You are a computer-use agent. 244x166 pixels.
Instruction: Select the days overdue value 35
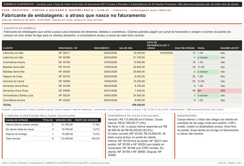point(194,67)
